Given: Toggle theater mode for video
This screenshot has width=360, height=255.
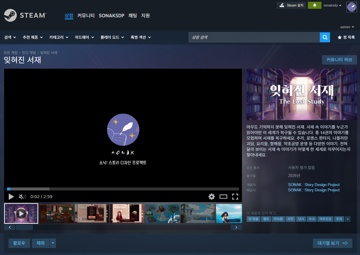Looking at the screenshot, I should coord(223,197).
